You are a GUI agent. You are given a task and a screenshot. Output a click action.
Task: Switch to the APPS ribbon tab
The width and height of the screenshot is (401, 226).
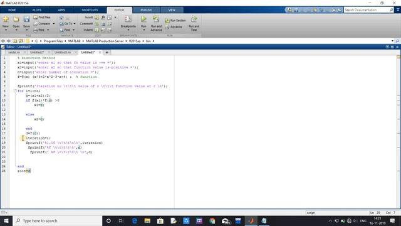click(61, 10)
